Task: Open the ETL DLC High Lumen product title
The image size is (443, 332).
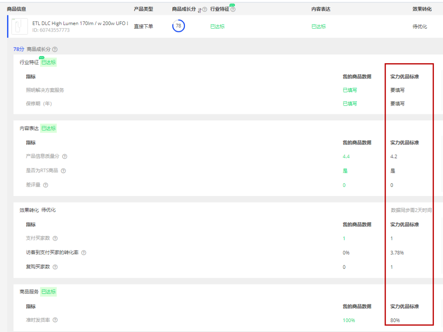Action: pos(80,23)
